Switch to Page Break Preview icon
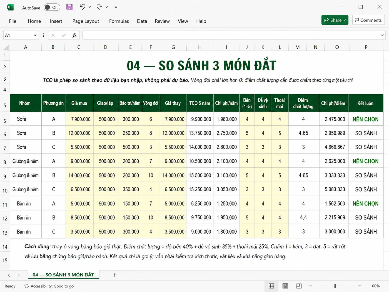The image size is (389, 292). click(299, 286)
